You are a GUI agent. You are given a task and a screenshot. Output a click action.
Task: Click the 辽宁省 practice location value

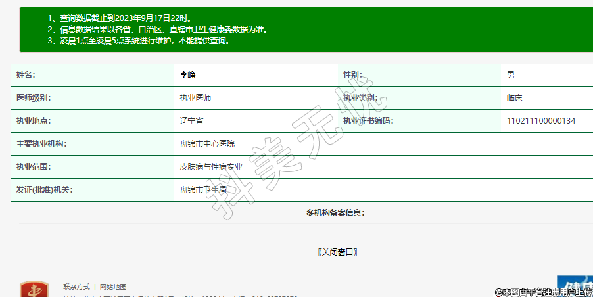(191, 121)
